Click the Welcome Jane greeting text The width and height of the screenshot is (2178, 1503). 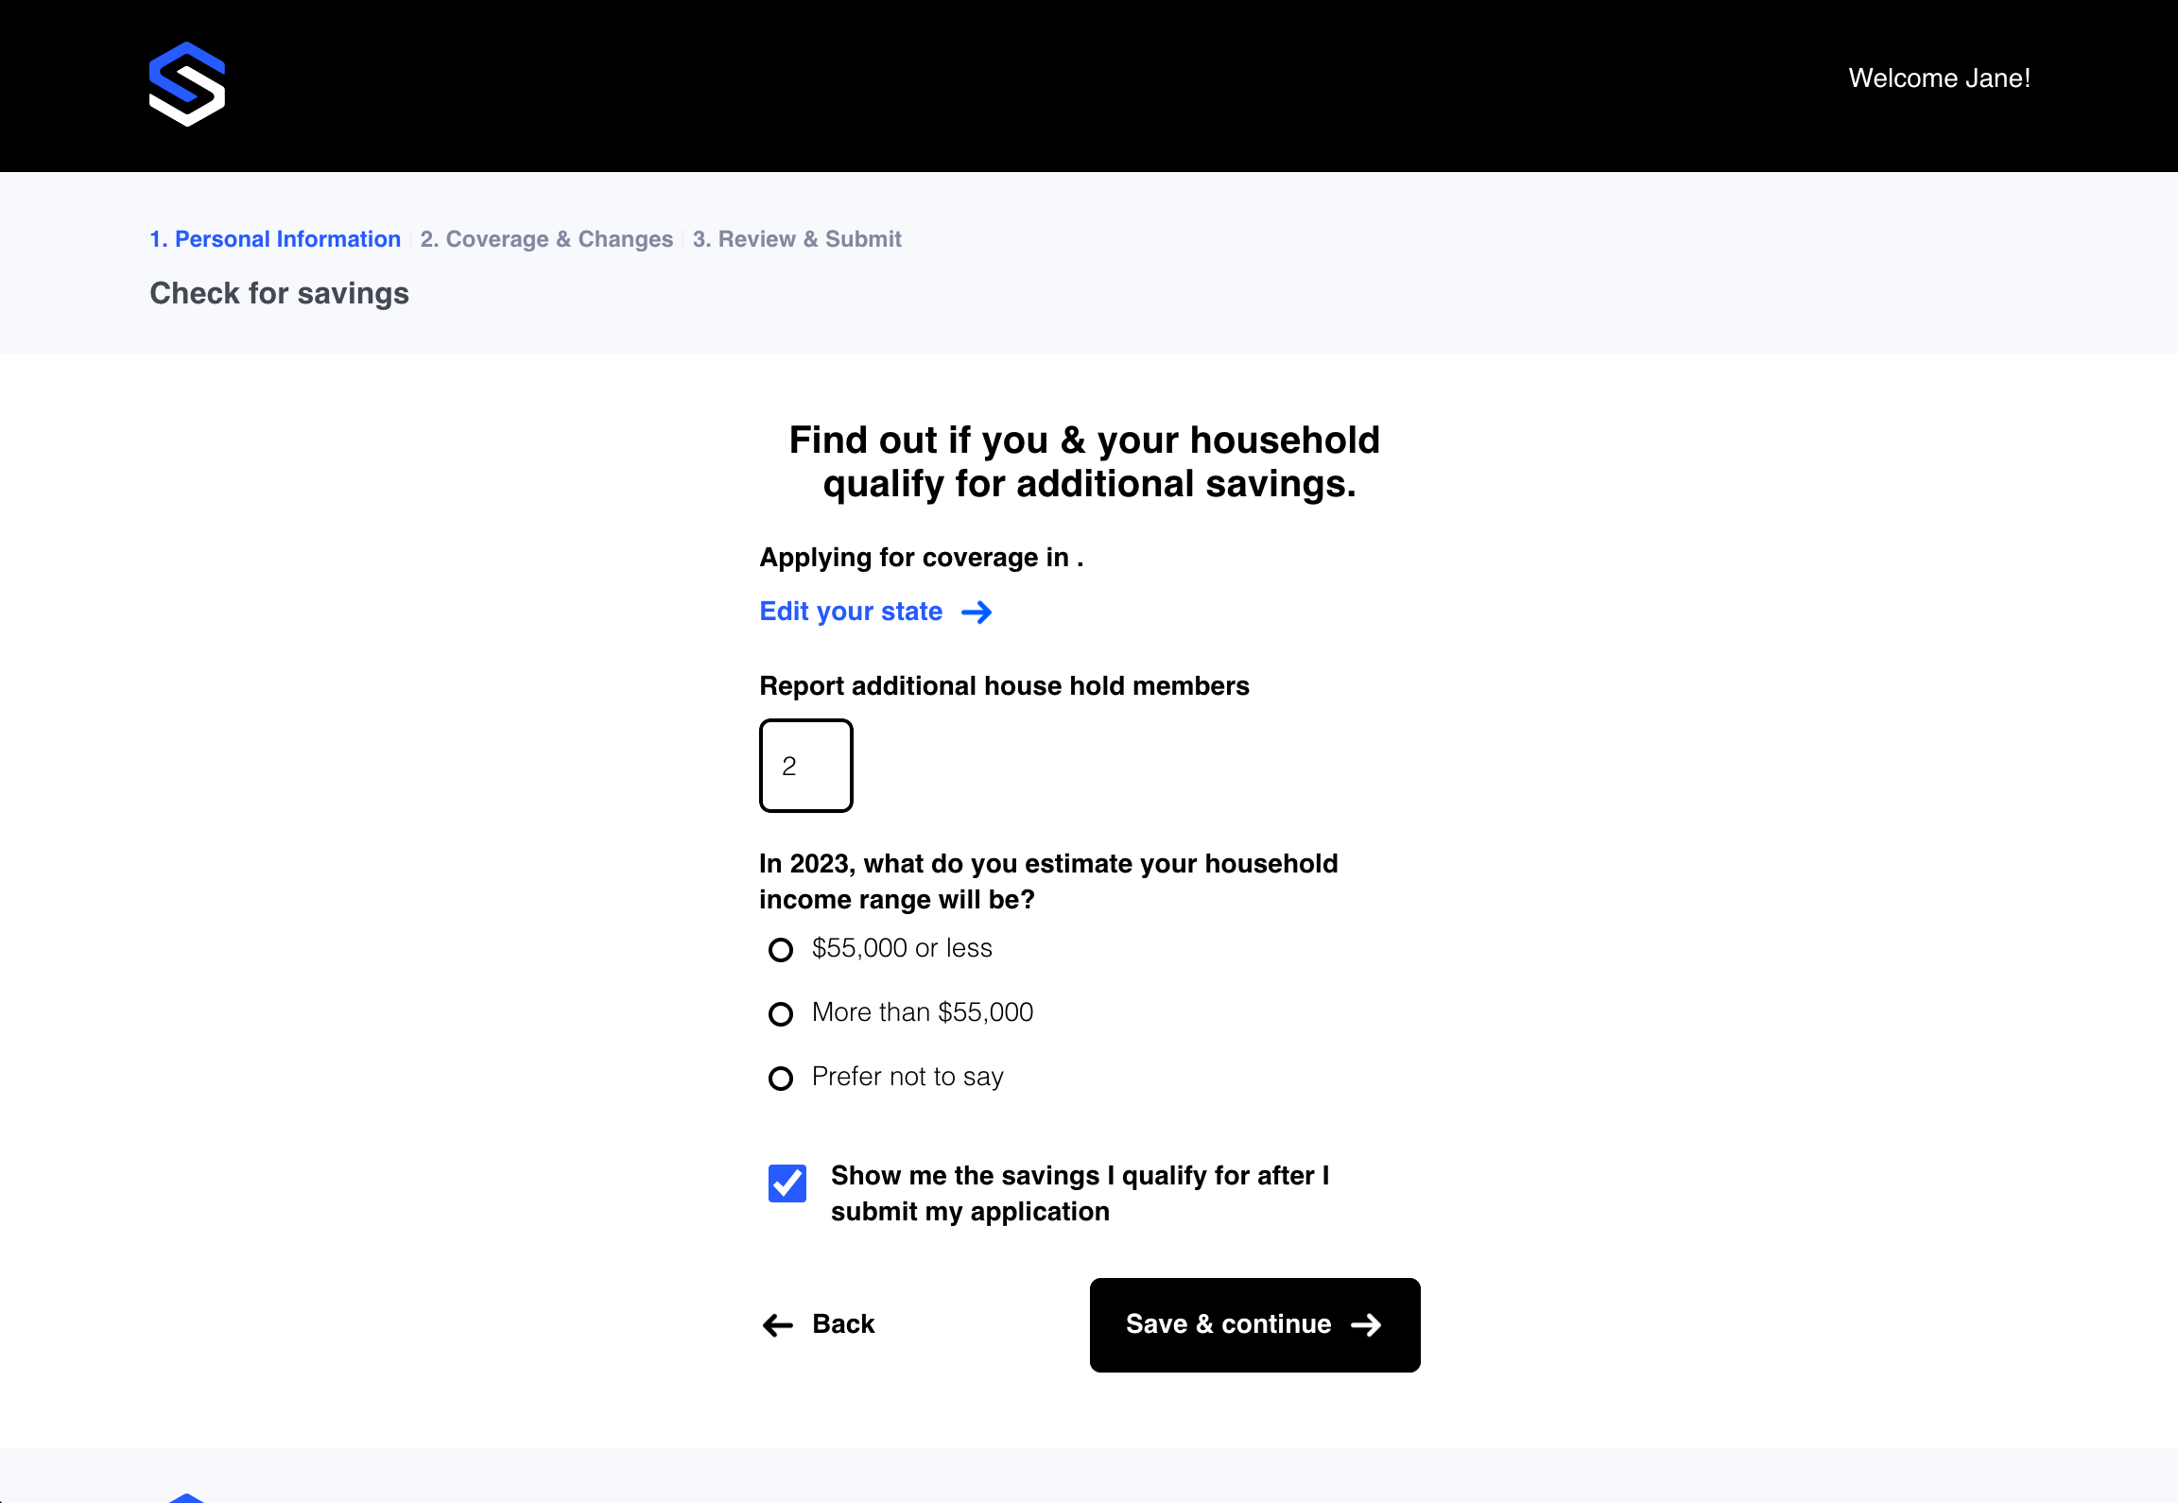(1939, 78)
